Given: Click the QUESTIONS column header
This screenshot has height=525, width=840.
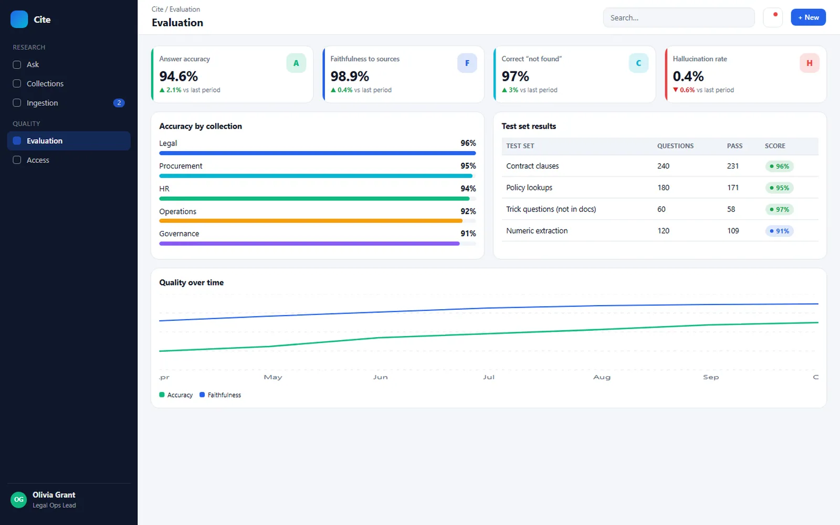Looking at the screenshot, I should (x=675, y=146).
